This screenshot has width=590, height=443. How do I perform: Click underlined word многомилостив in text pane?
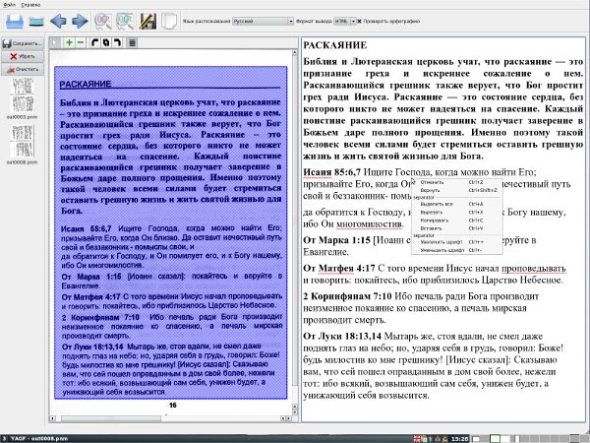[369, 224]
